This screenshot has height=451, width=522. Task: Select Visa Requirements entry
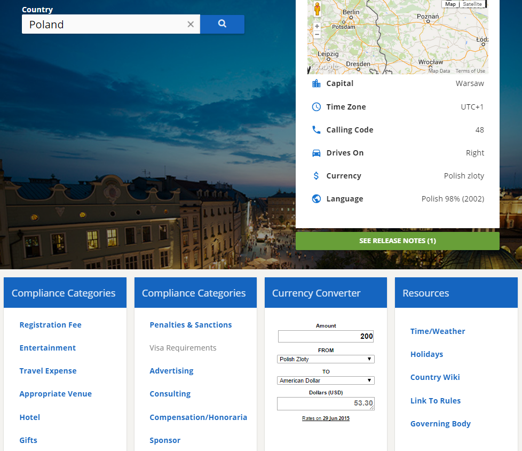click(183, 348)
